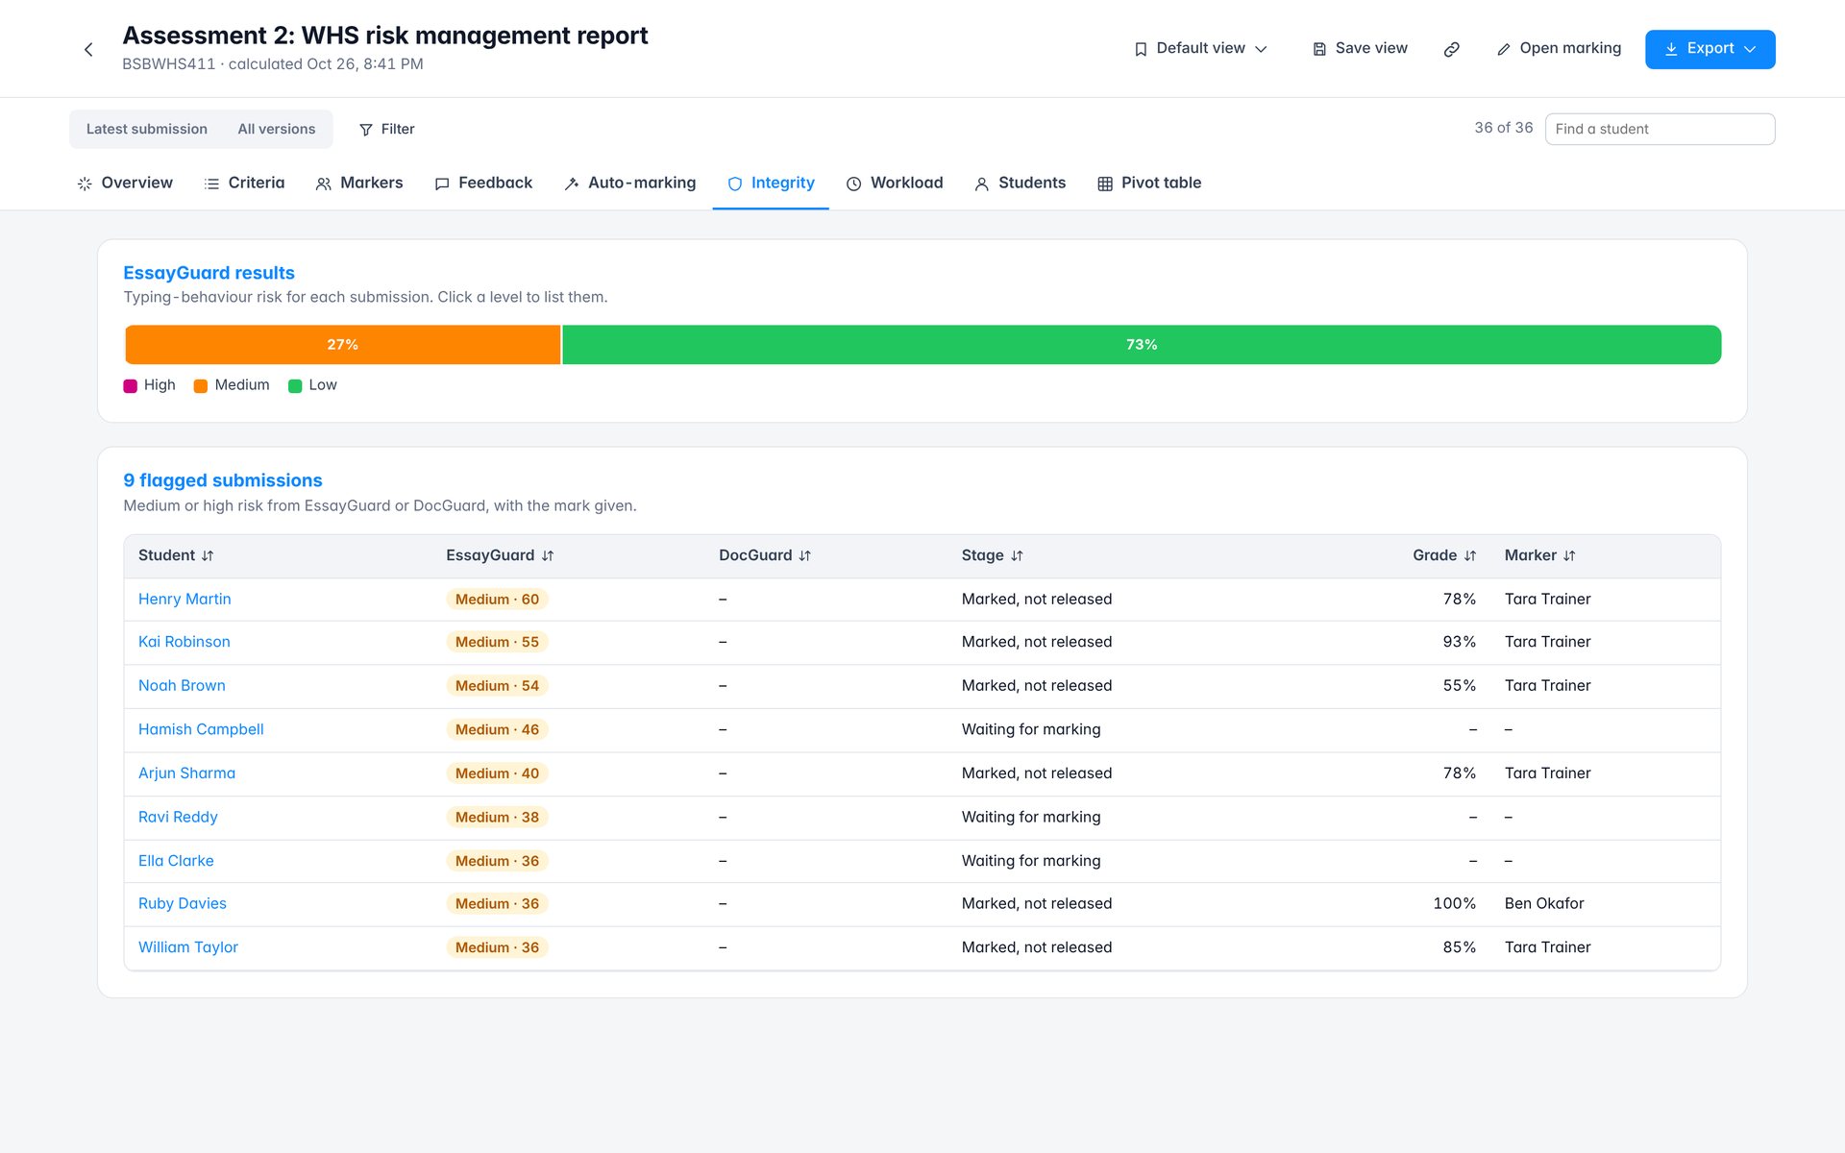The image size is (1845, 1153).
Task: Open Henry Martin's submission link
Action: tap(184, 599)
